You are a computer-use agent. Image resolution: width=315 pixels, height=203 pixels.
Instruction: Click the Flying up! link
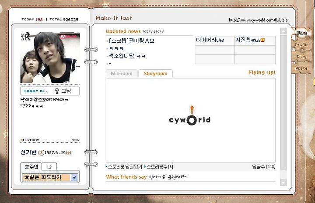(x=262, y=72)
